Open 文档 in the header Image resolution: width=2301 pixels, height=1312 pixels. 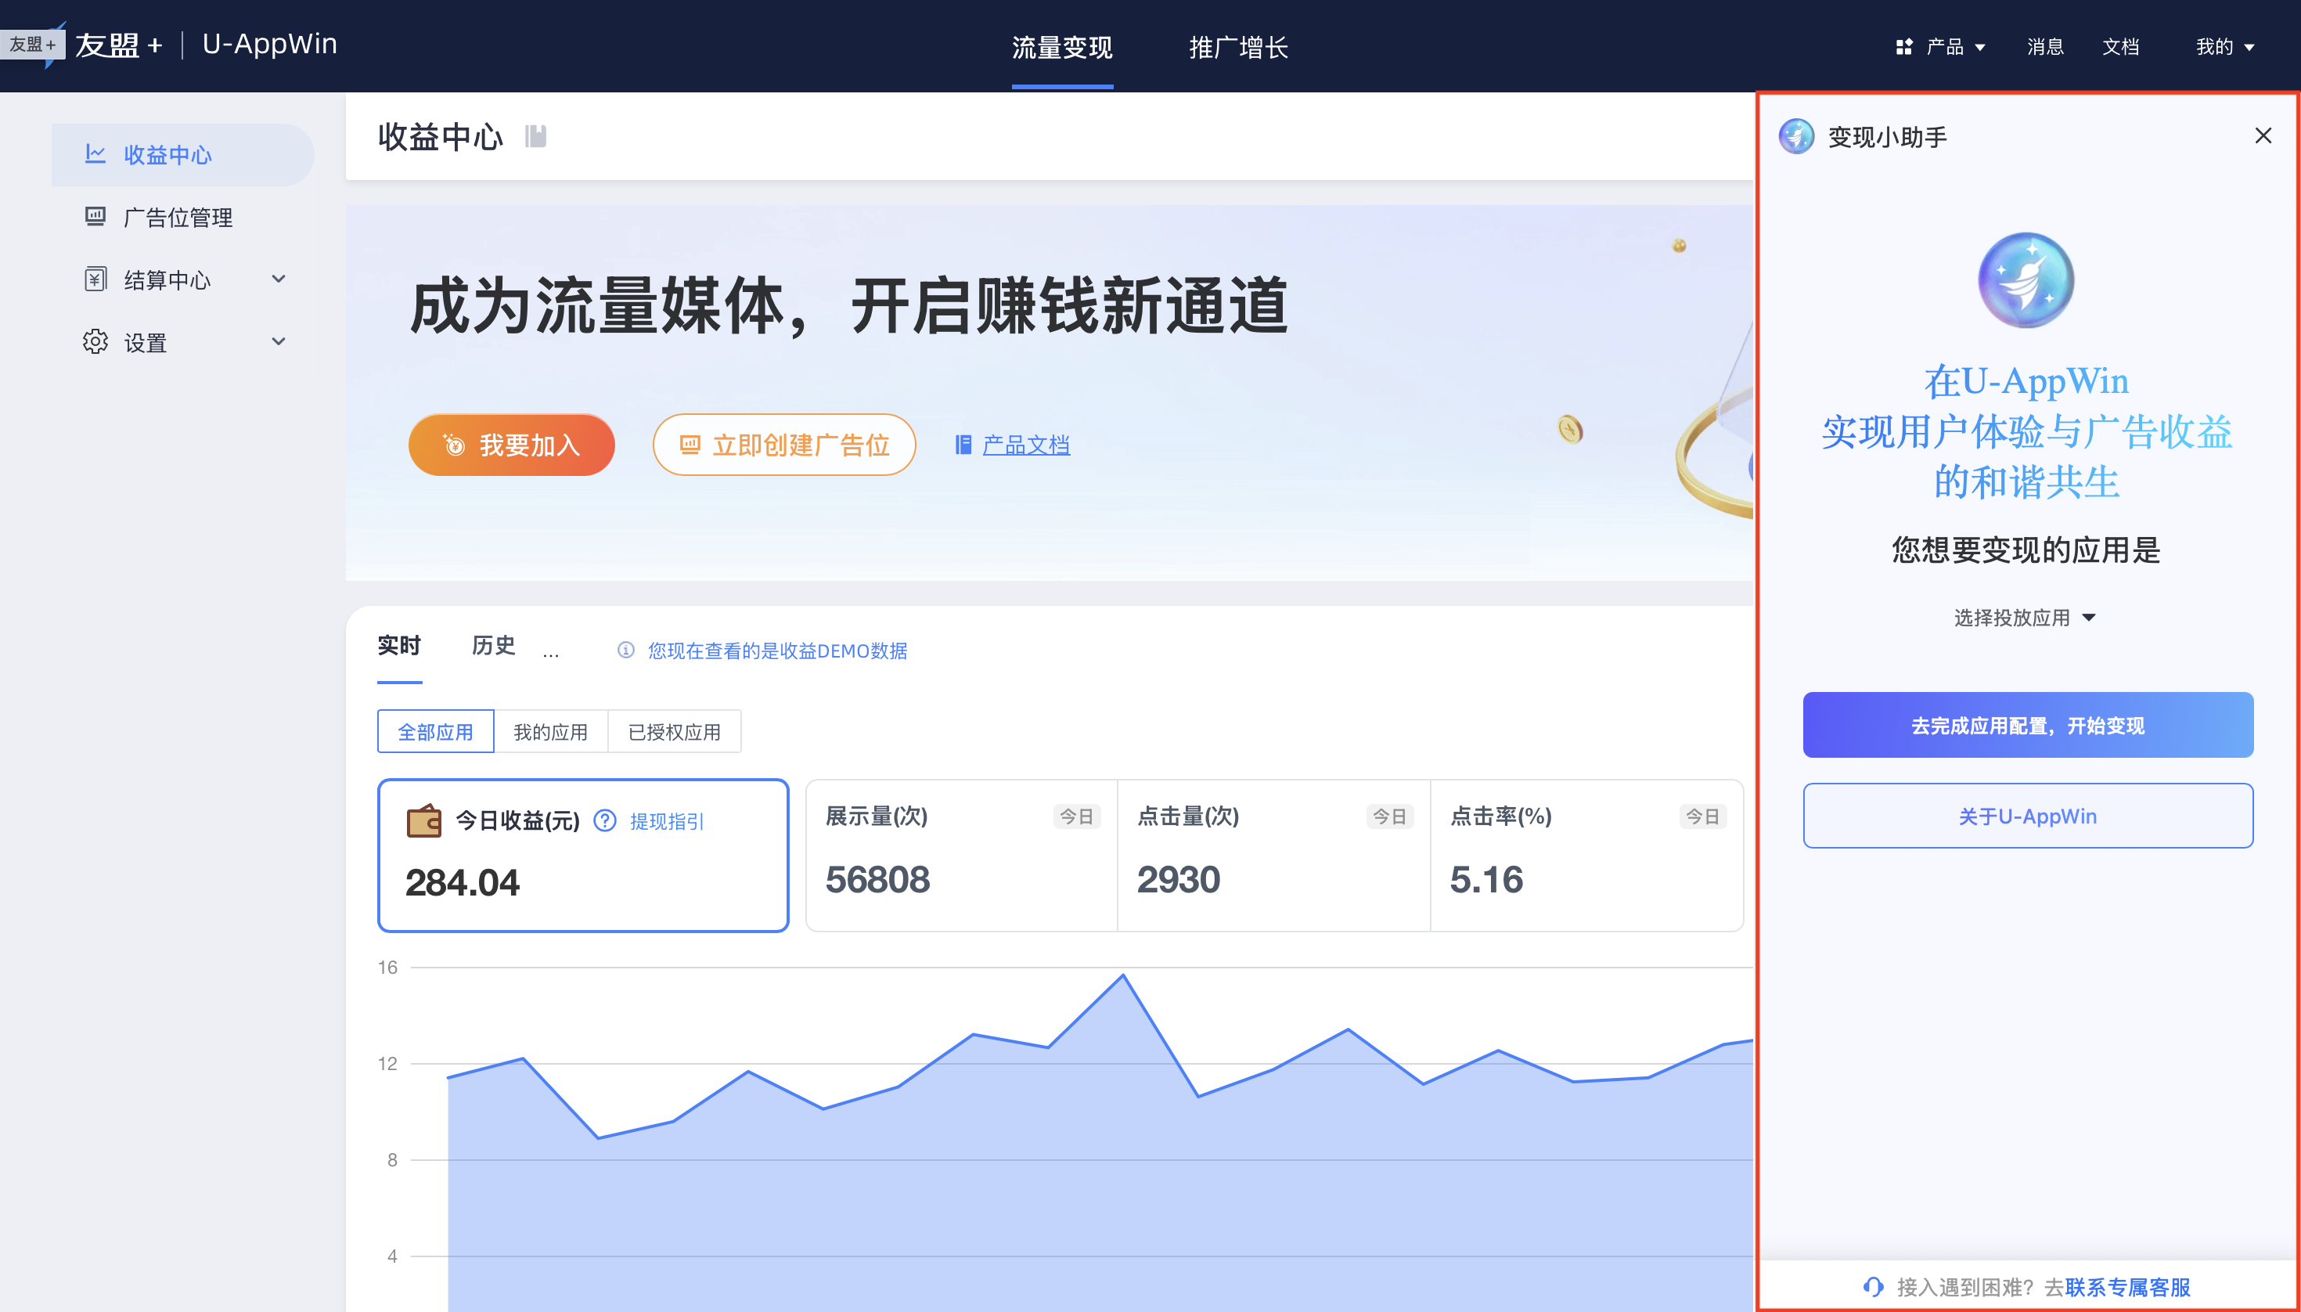tap(2121, 47)
